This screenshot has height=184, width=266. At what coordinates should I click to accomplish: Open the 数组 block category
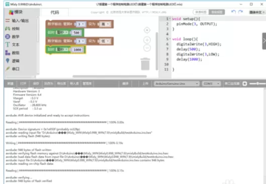13,53
